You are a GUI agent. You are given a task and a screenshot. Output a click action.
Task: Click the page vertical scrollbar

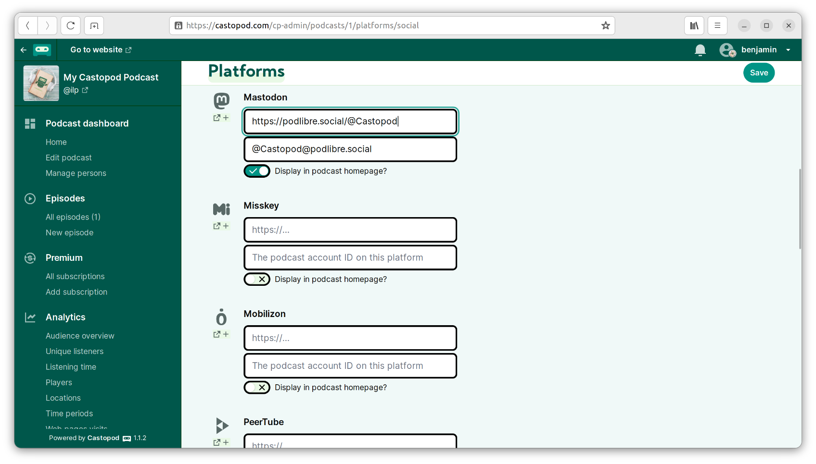(800, 209)
